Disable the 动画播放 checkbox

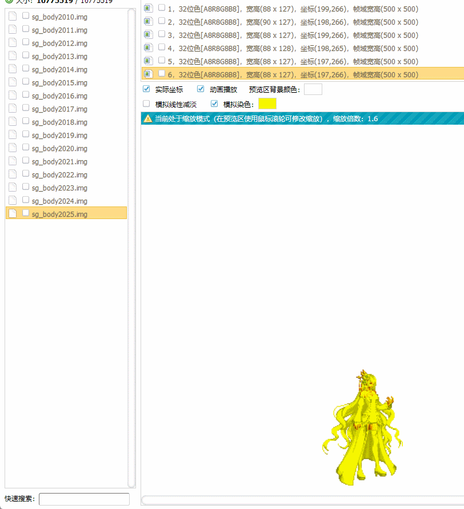pos(201,89)
